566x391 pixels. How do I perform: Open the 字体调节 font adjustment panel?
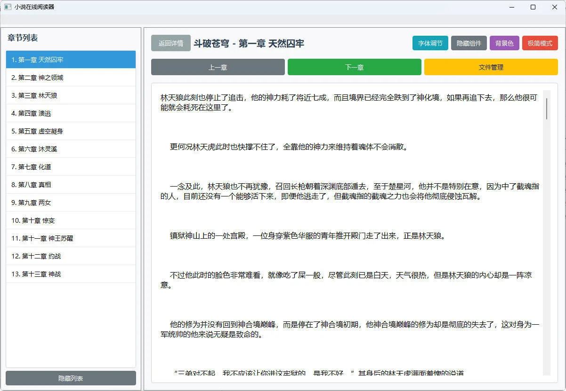pos(430,43)
